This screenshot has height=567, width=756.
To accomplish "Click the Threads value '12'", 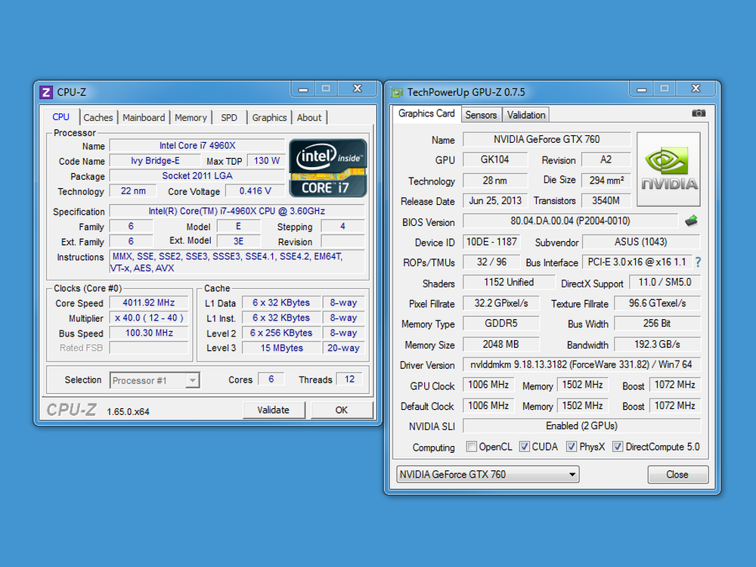I will pos(349,380).
